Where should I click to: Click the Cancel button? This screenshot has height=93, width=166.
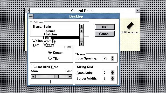[105, 34]
